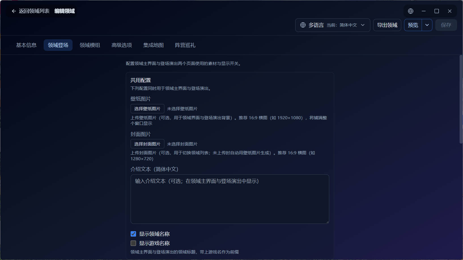Click the 编辑领域 title text
The image size is (463, 260).
[x=65, y=11]
